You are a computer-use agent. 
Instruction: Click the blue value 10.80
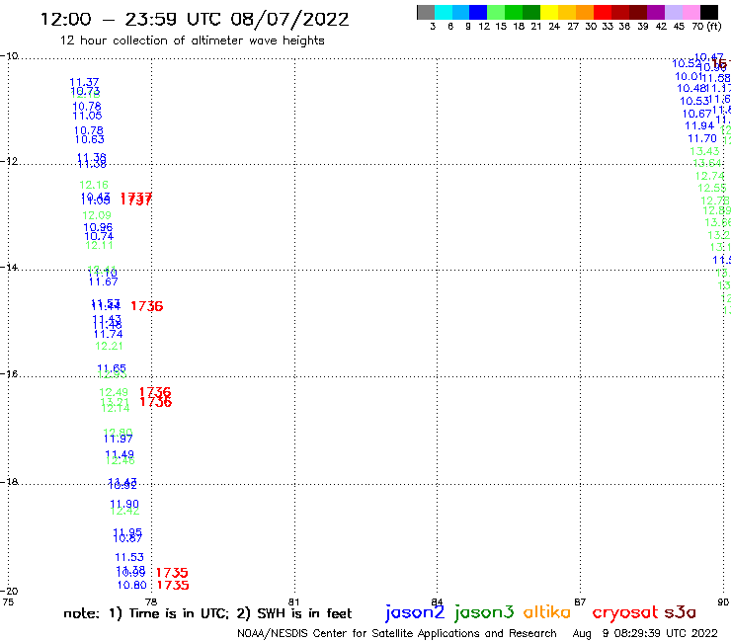point(132,585)
